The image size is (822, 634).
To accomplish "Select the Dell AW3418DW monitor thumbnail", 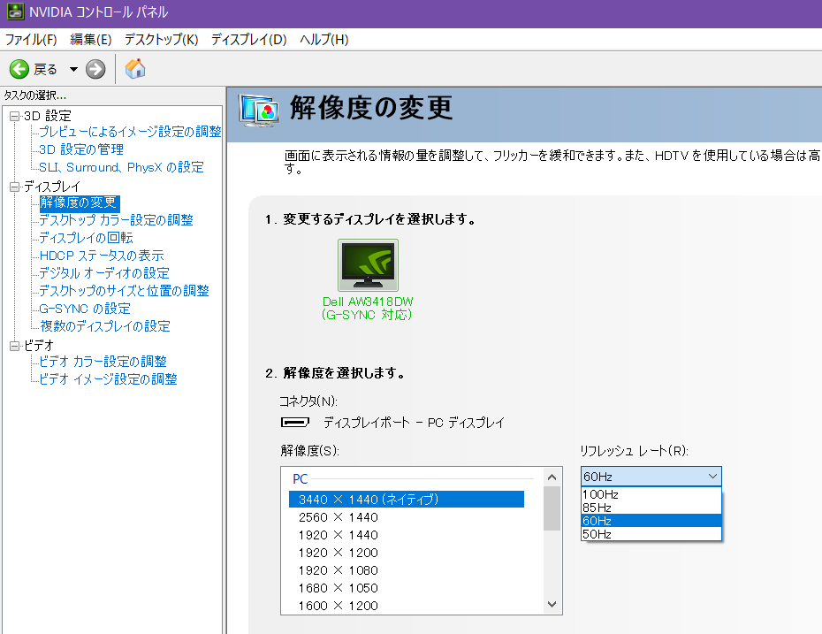I will (368, 264).
